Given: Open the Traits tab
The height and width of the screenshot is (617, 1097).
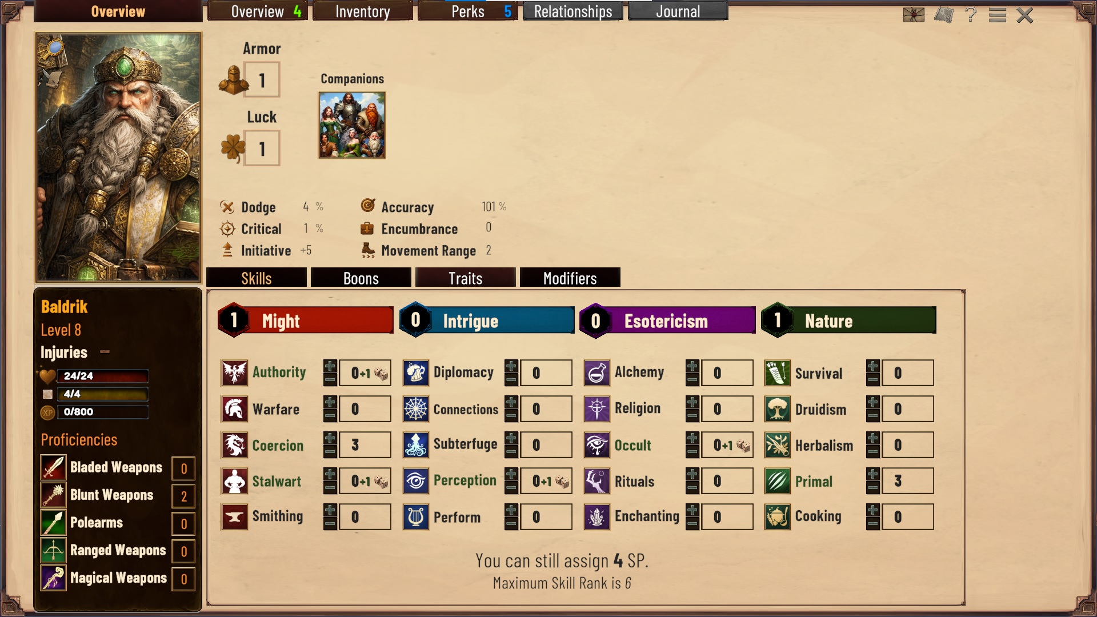Looking at the screenshot, I should tap(465, 278).
